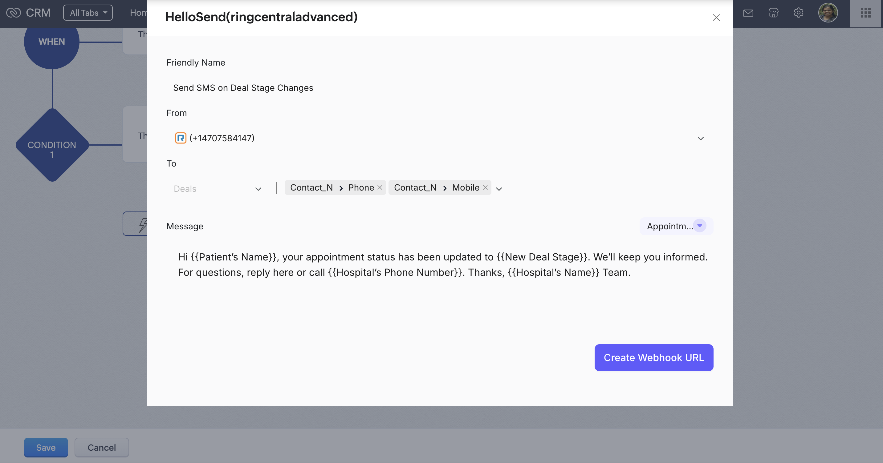Open the Home tab in navigation
The width and height of the screenshot is (883, 463).
click(x=138, y=13)
